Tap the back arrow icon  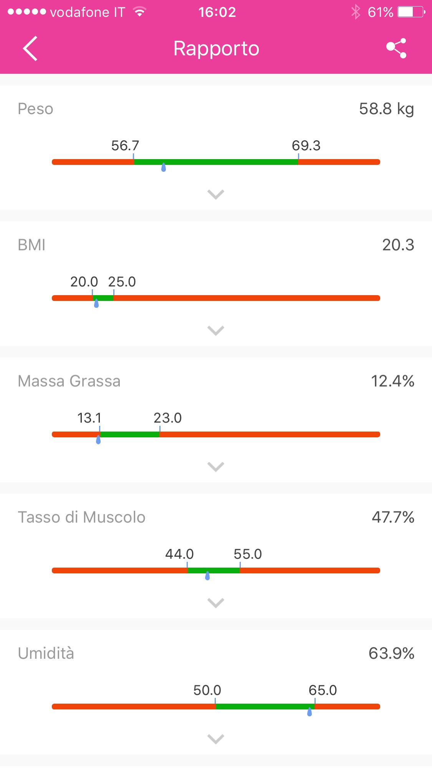pos(30,48)
